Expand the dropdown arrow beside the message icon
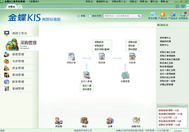The image size is (189, 132). click(x=187, y=6)
